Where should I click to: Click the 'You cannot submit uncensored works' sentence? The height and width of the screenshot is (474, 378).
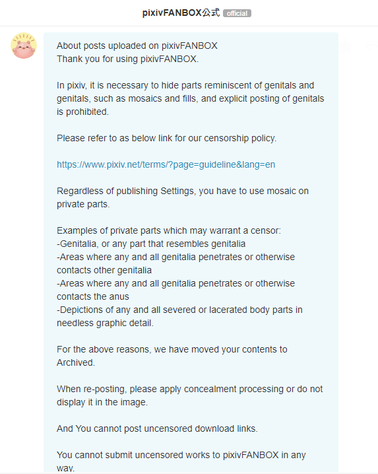[x=181, y=461]
